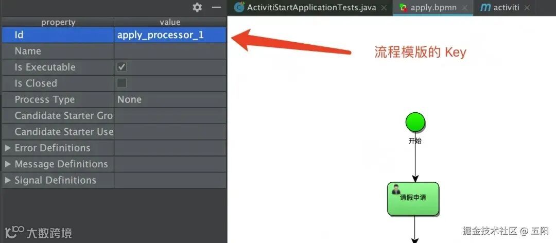Check the Is Closed checkbox

coord(121,83)
